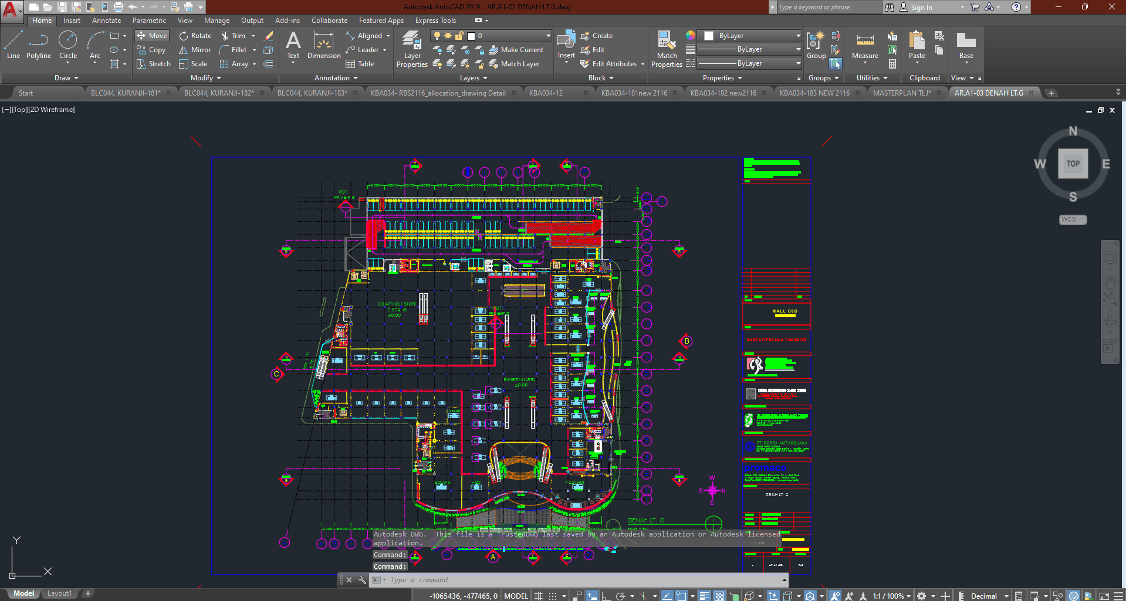1126x601 pixels.
Task: Expand the ByLayer color dropdown
Action: click(x=798, y=36)
